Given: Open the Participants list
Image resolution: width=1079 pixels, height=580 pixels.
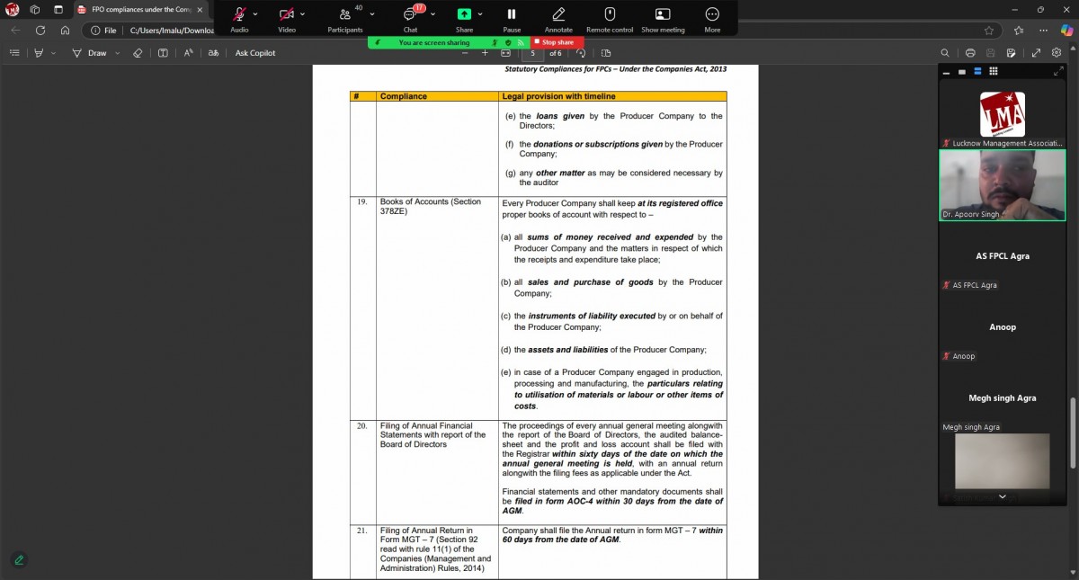Looking at the screenshot, I should 345,17.
